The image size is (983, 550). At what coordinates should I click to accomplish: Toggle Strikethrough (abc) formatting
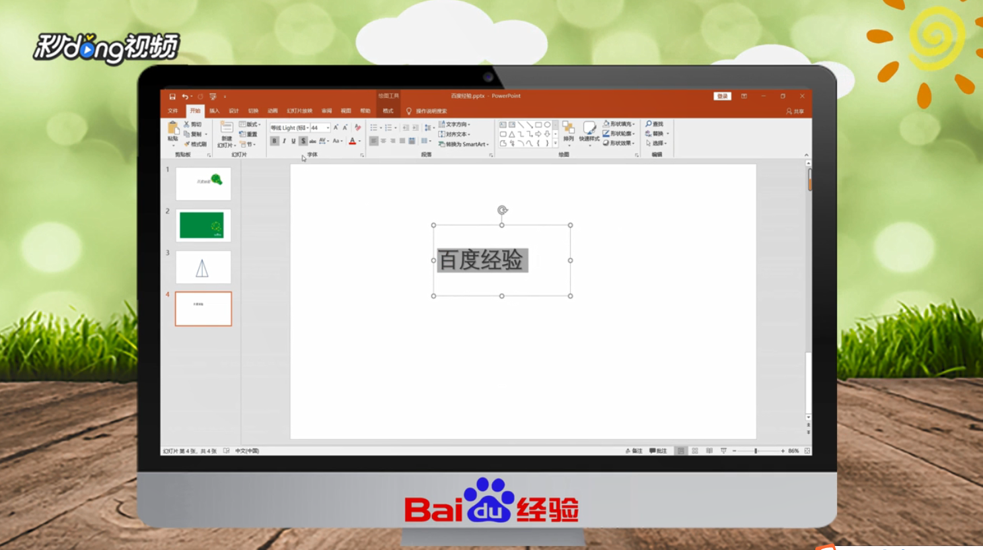[312, 141]
